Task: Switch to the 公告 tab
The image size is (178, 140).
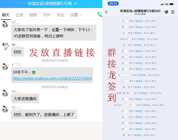Action: (19, 15)
